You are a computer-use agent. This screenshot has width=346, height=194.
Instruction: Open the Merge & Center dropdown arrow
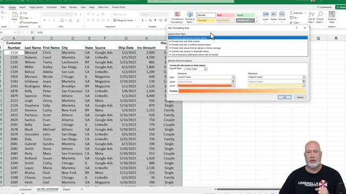pyautogui.click(x=136, y=20)
